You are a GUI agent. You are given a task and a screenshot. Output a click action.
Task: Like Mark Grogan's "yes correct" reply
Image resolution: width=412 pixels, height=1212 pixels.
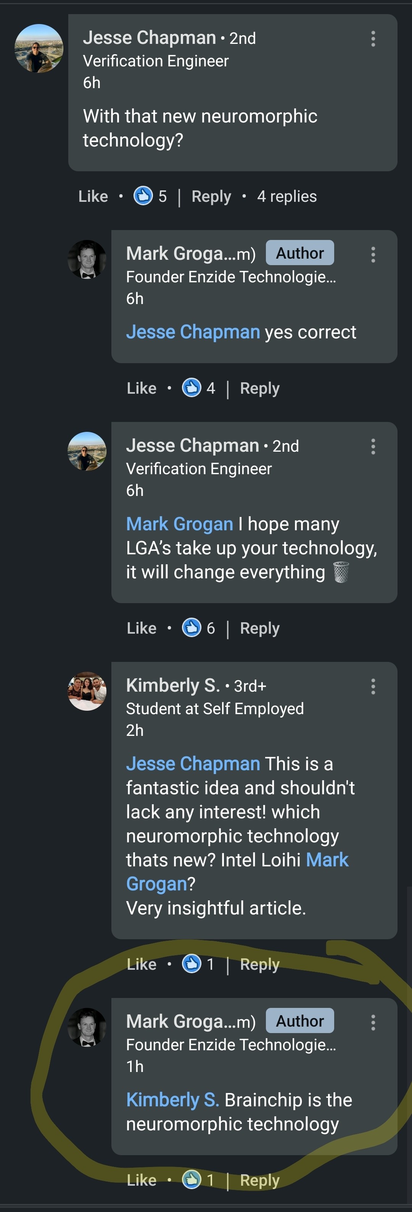click(142, 388)
